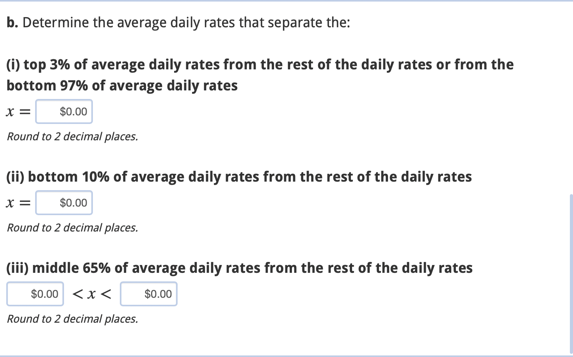Image resolution: width=573 pixels, height=357 pixels.
Task: Click the x = label beside part (i) field
Action: pyautogui.click(x=18, y=111)
